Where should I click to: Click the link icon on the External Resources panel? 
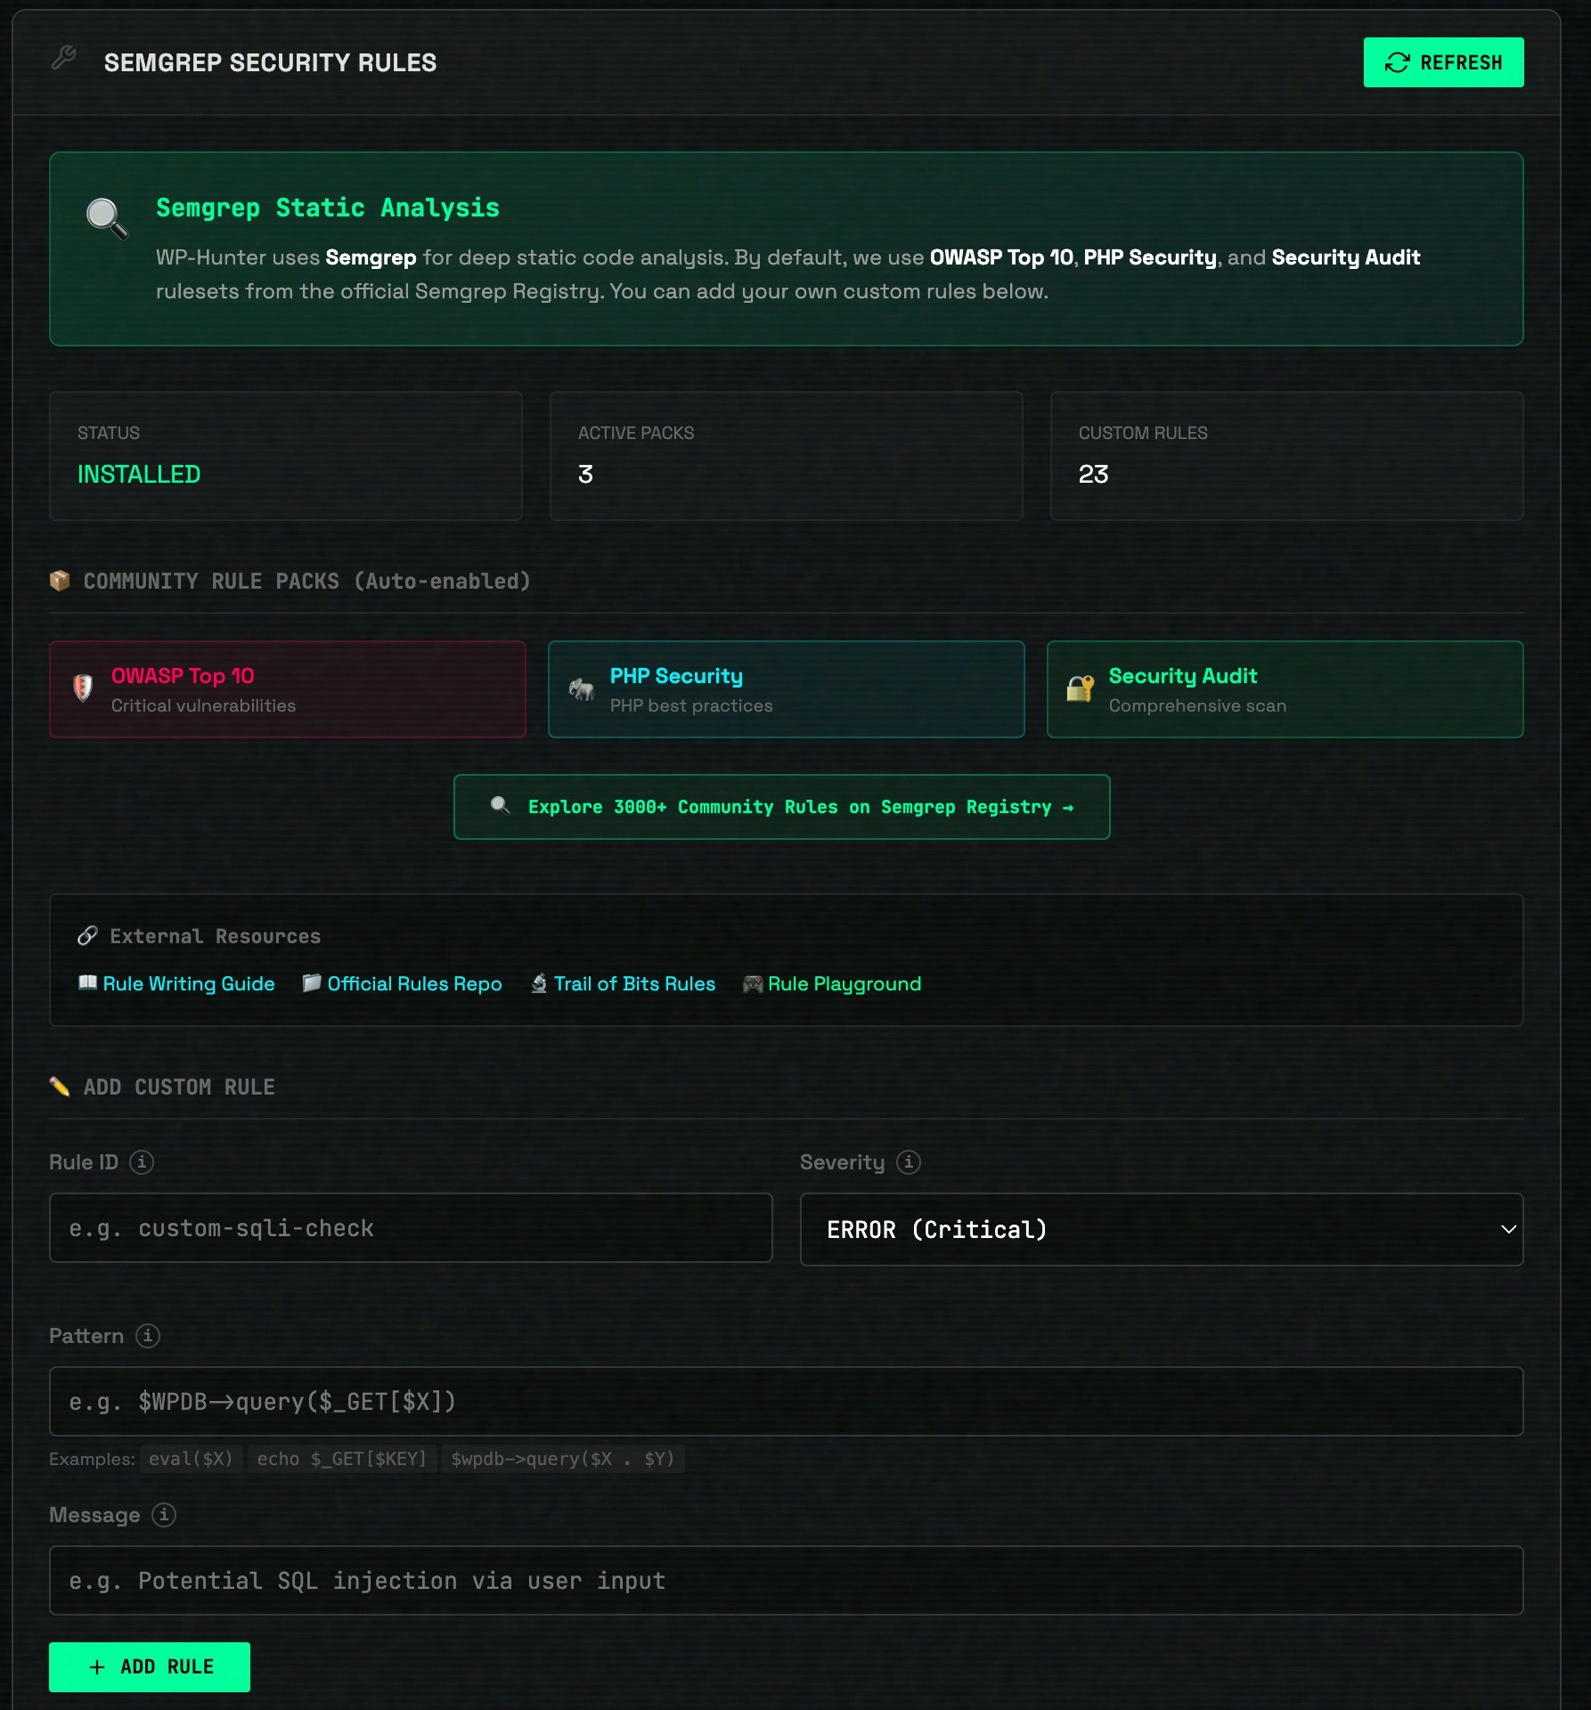coord(86,936)
